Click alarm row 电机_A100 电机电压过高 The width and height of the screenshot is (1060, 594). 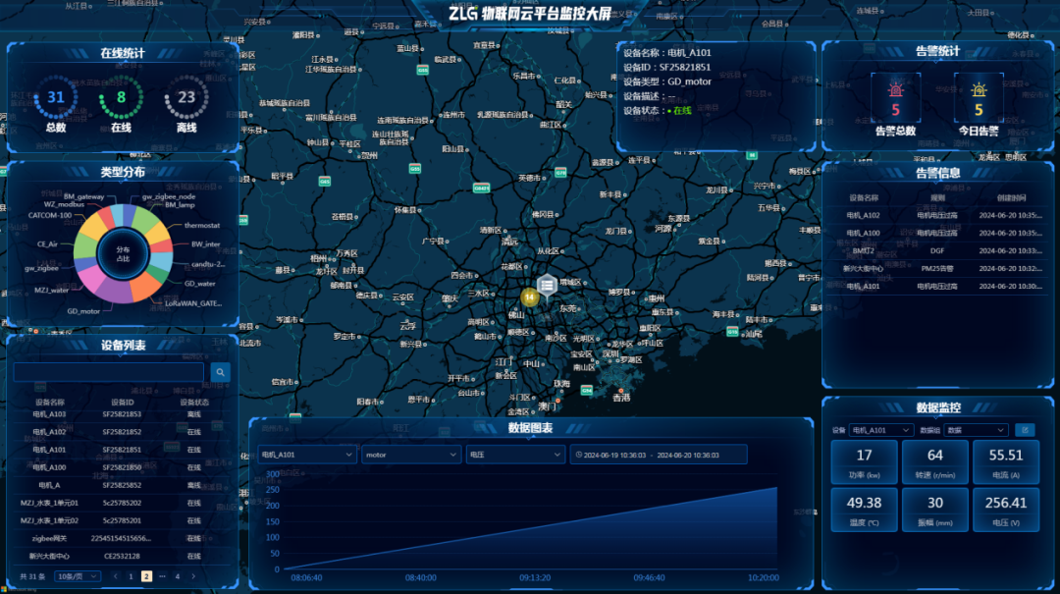(937, 233)
